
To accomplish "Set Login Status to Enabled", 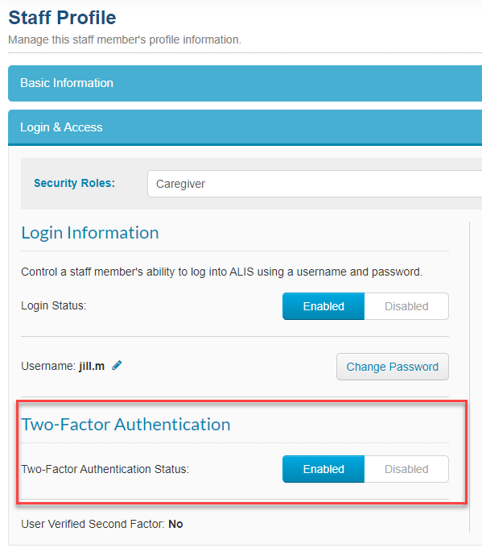I will click(x=323, y=306).
